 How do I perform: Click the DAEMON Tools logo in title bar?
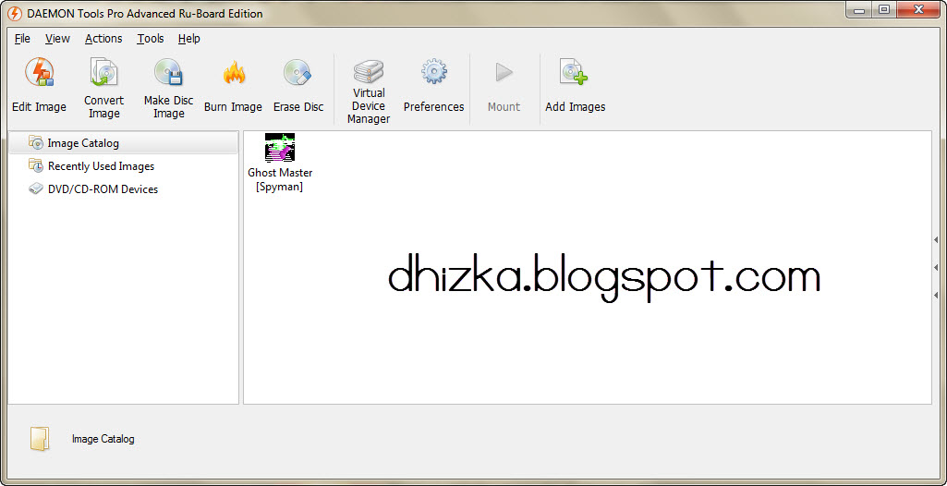(x=14, y=13)
